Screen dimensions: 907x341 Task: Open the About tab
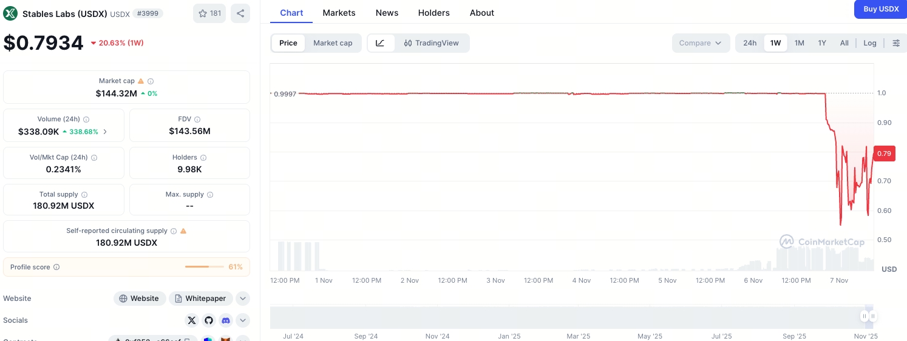[x=482, y=13]
